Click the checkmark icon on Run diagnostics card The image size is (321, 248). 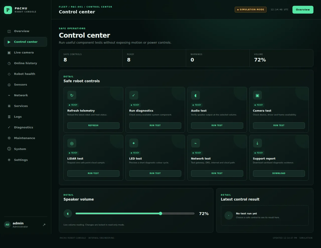[134, 95]
